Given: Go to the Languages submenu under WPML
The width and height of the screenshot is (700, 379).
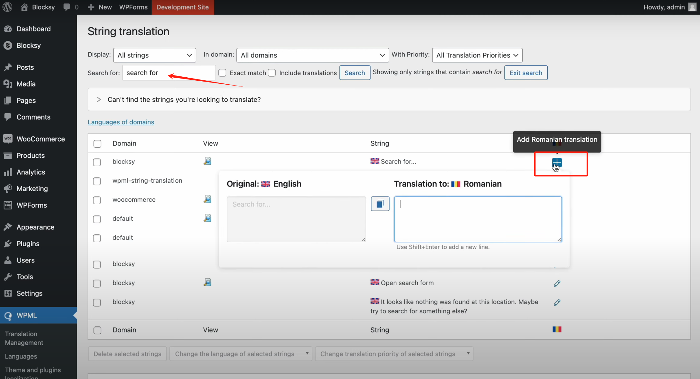Looking at the screenshot, I should click(21, 356).
